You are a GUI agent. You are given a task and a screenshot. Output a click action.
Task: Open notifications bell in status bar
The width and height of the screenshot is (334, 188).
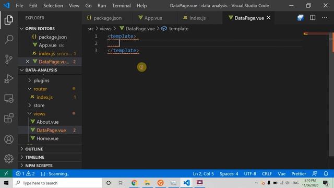coord(326,174)
